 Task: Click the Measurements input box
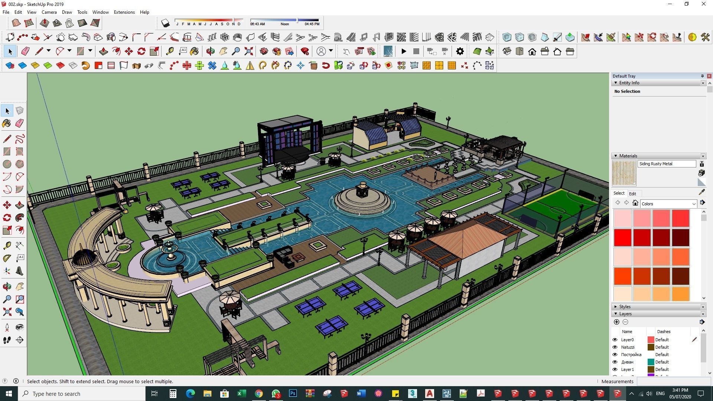click(x=674, y=381)
